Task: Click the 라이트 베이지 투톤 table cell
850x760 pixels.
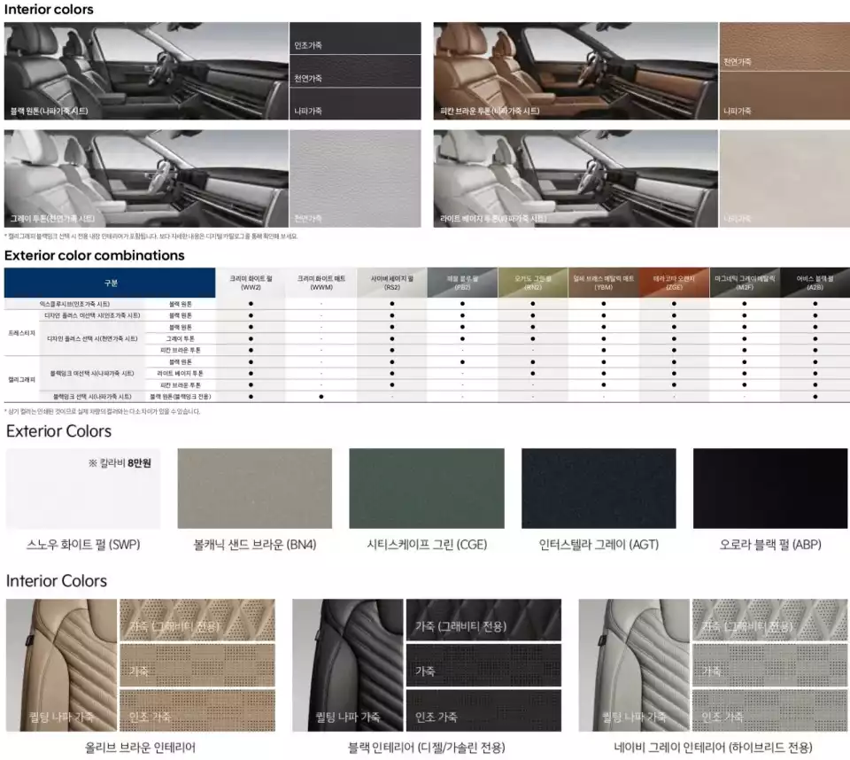Action: pyautogui.click(x=181, y=373)
